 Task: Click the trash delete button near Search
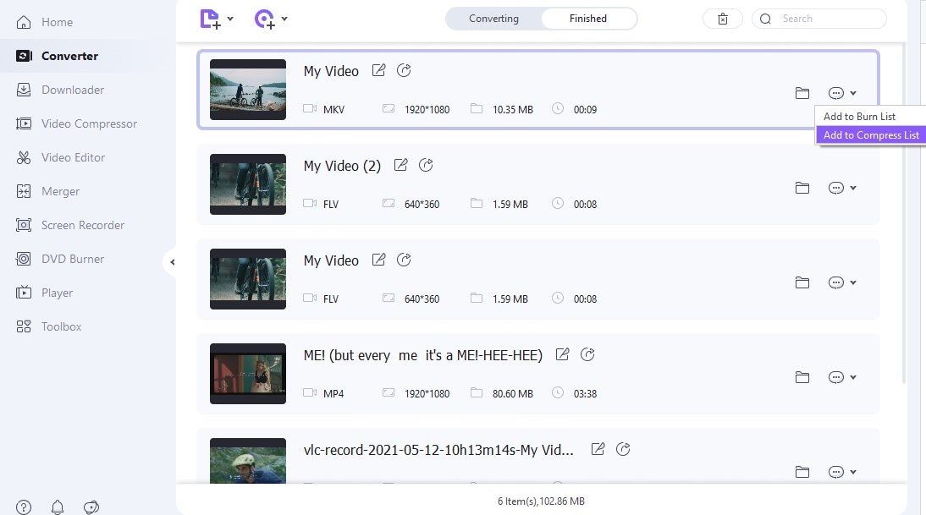click(x=722, y=19)
